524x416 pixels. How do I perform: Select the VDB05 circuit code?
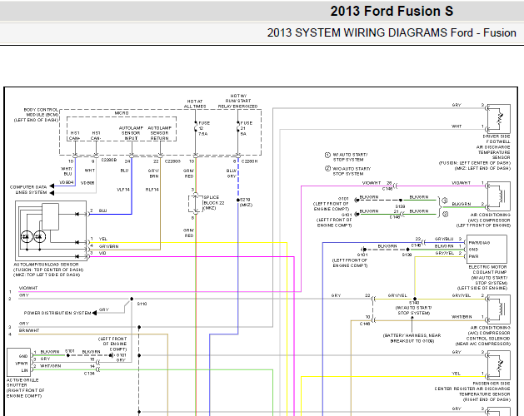pos(87,183)
